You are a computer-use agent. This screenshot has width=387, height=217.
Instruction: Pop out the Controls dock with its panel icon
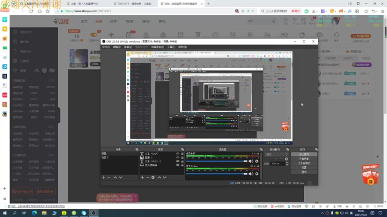tap(316, 149)
